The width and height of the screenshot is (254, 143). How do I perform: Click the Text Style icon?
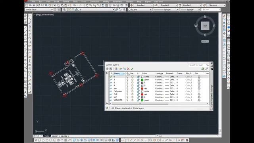point(131,5)
